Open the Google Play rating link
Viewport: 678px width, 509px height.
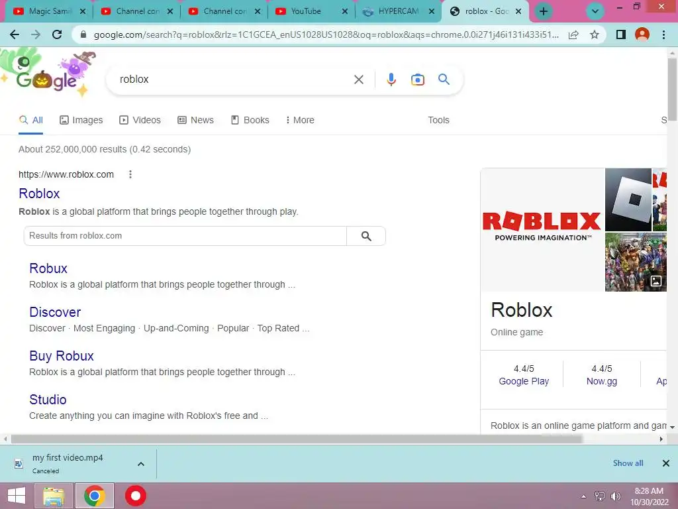click(x=524, y=381)
